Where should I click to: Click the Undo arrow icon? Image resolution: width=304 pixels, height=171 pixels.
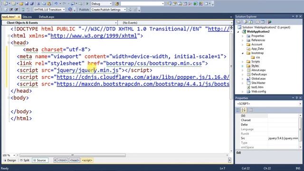pyautogui.click(x=56, y=4)
